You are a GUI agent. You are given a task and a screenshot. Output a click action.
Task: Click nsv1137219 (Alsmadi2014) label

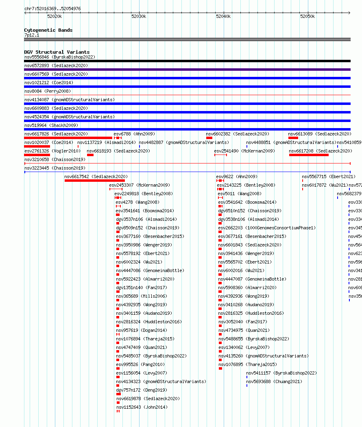(x=107, y=142)
